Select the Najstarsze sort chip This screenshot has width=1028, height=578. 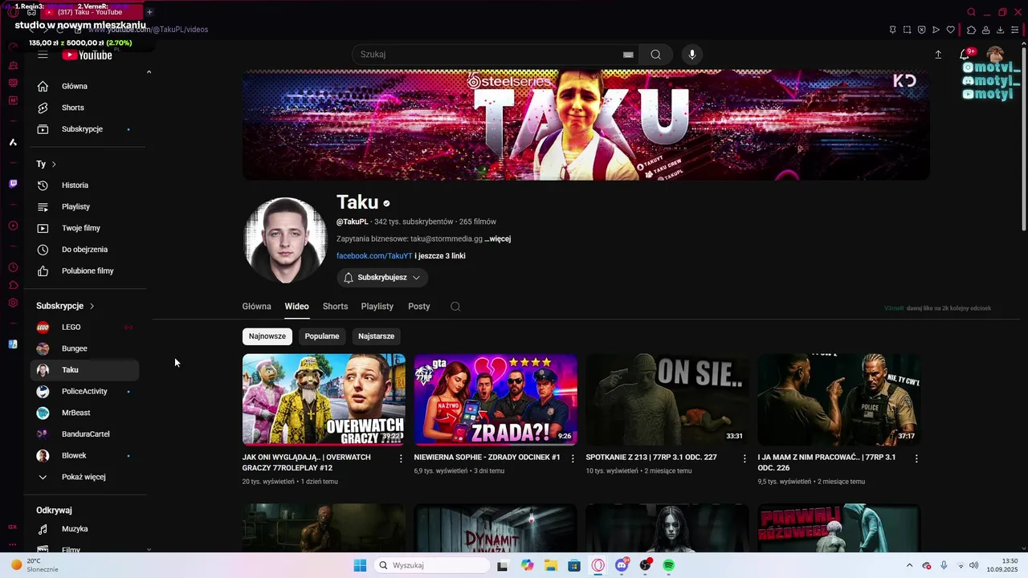[x=376, y=336]
